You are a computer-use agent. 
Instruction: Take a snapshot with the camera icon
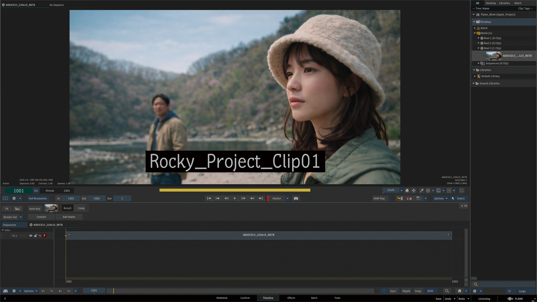coord(296,199)
